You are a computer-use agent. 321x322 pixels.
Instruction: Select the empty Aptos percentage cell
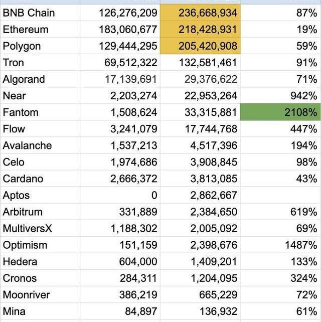pyautogui.click(x=280, y=195)
